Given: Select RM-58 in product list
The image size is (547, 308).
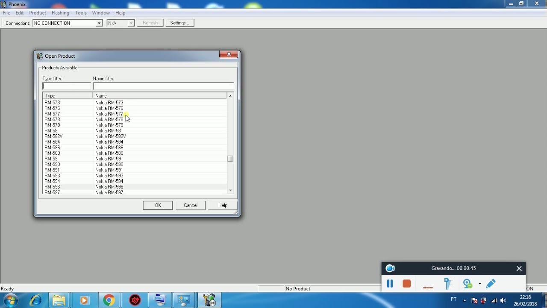Looking at the screenshot, I should (135, 130).
